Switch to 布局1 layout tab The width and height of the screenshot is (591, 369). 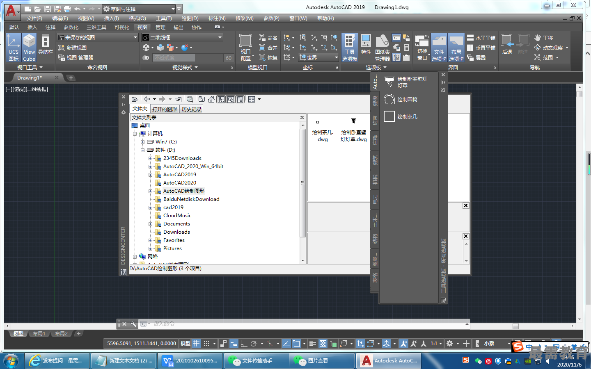(x=39, y=334)
